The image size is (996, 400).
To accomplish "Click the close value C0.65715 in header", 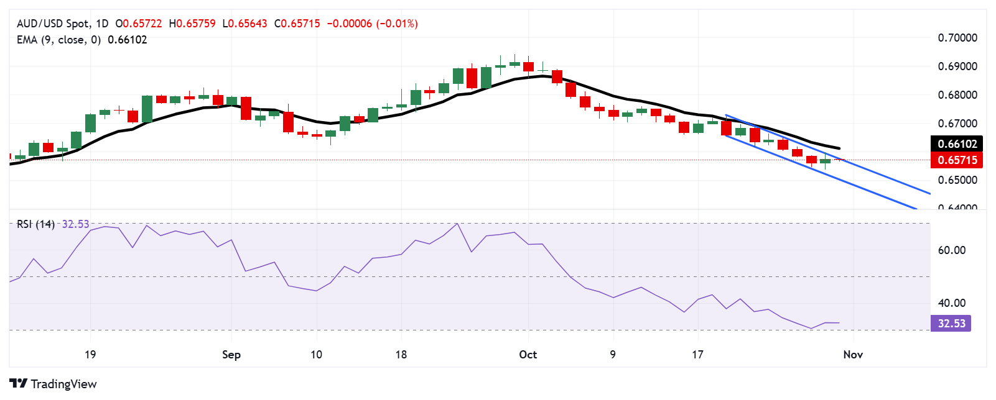I will 297,24.
